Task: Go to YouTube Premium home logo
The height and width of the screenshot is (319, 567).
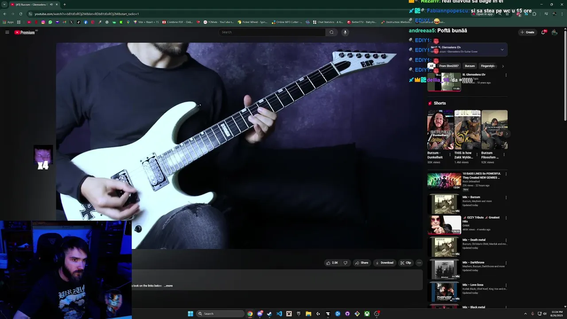Action: [24, 32]
